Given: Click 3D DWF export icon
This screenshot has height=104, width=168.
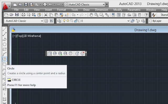Looking at the screenshot, I should (x=39, y=15).
